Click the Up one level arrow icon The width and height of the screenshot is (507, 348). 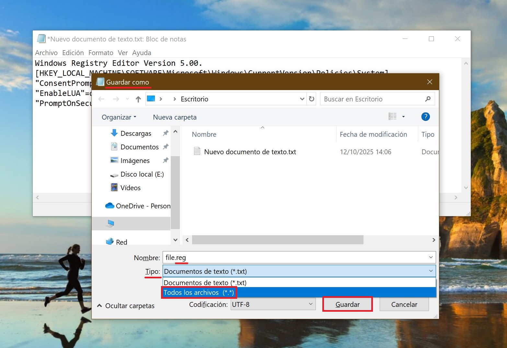[x=138, y=99]
